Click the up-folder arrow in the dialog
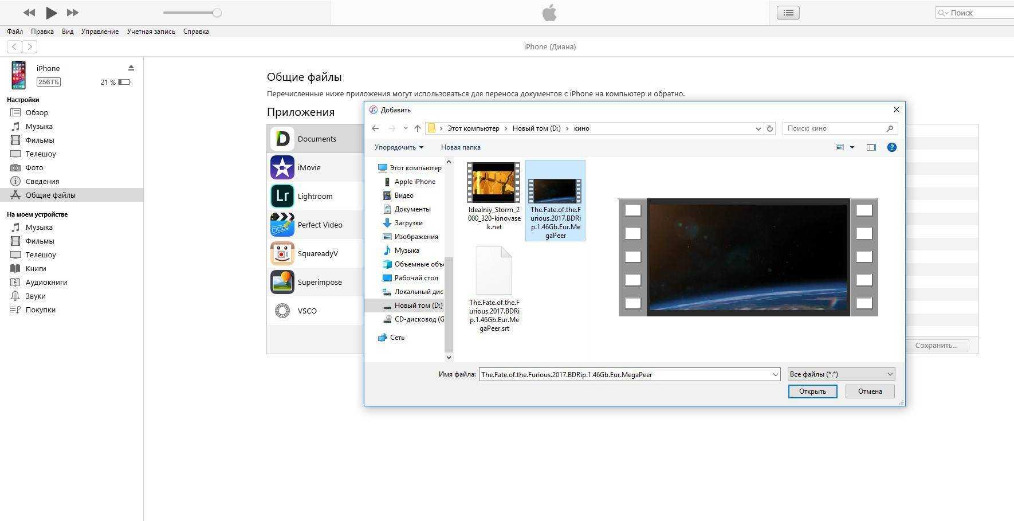The width and height of the screenshot is (1014, 521). tap(418, 128)
